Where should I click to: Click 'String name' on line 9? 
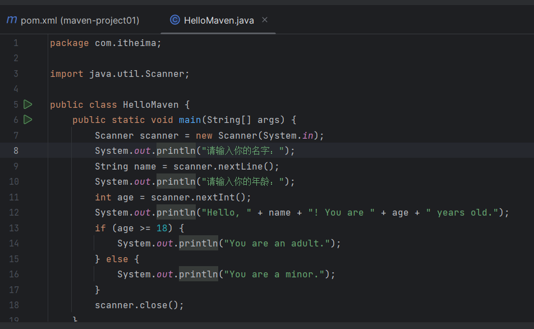pos(125,166)
